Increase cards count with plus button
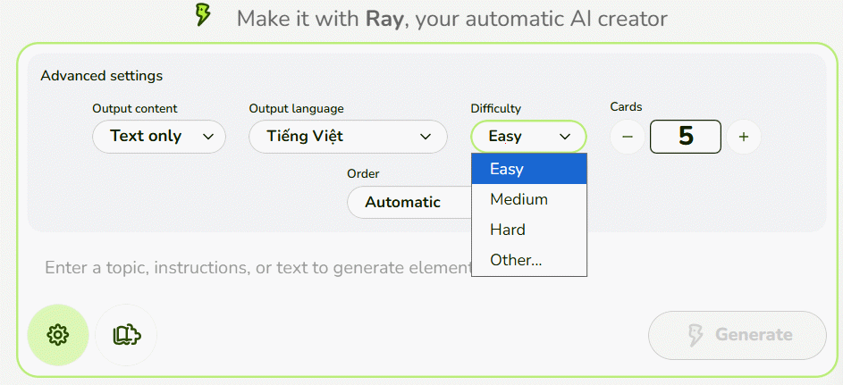The image size is (843, 385). point(744,137)
